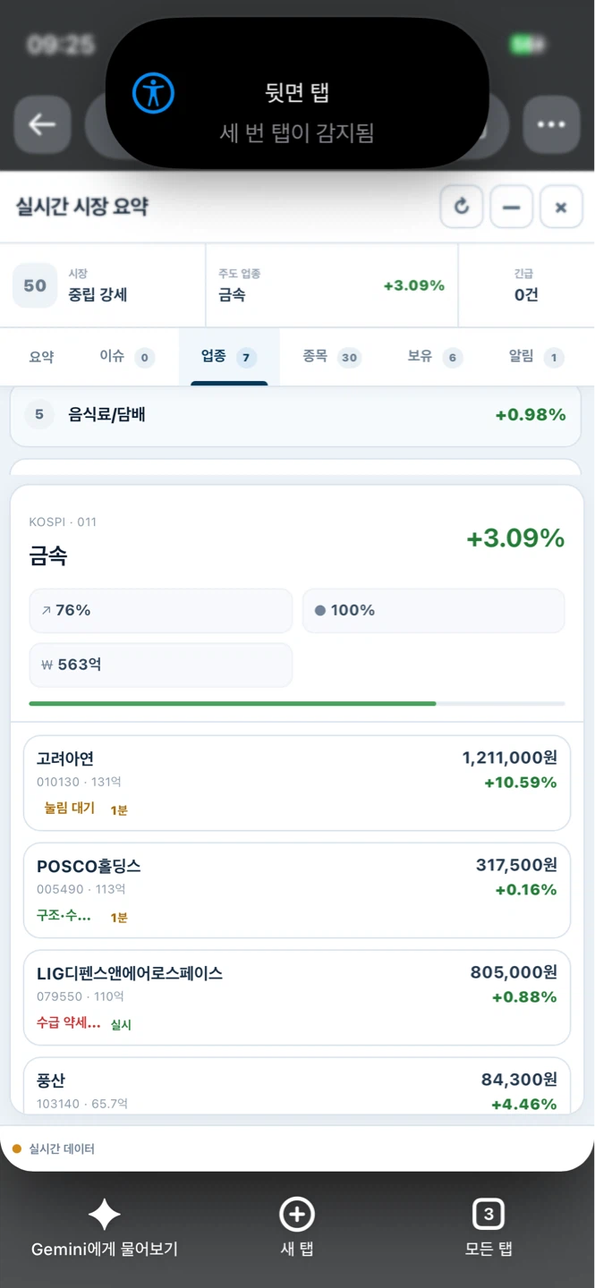Open Gemini에게 물어보기 sparkle icon
Viewport: 595px width, 1288px height.
point(104,1215)
